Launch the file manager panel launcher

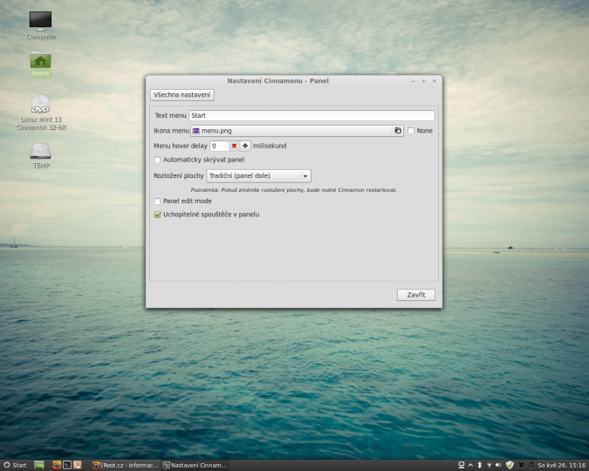(77, 465)
